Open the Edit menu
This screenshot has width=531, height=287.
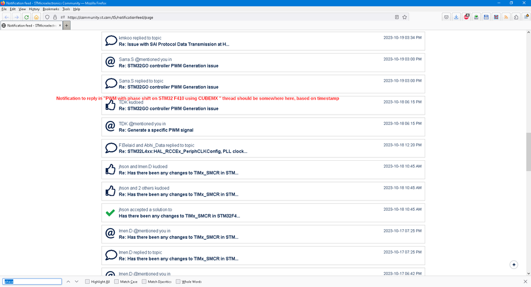click(x=13, y=9)
